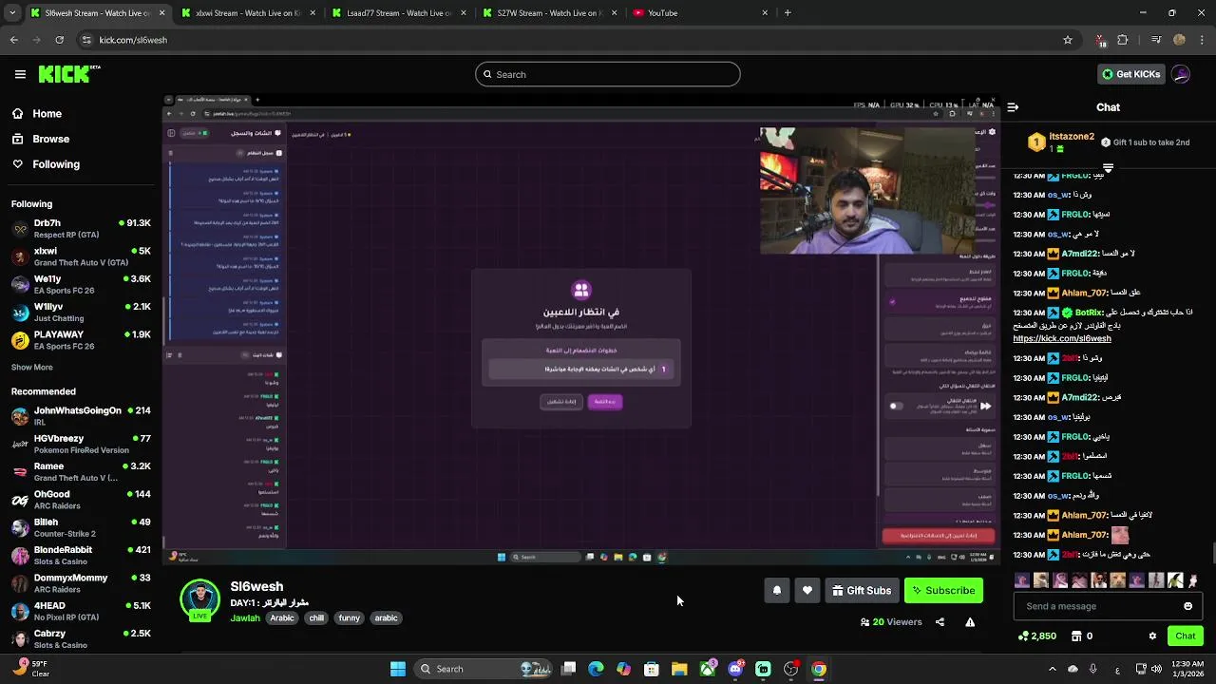1216x684 pixels.
Task: Open the Kick hamburger menu
Action: (20, 74)
